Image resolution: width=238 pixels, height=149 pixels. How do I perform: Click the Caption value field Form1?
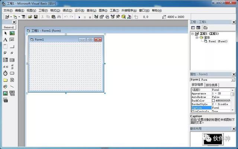pyautogui.click(x=221, y=108)
